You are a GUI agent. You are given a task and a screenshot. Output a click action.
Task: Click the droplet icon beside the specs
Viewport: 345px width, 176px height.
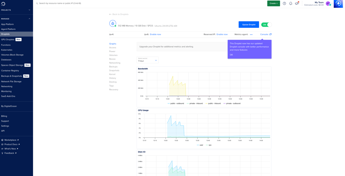tap(113, 23)
